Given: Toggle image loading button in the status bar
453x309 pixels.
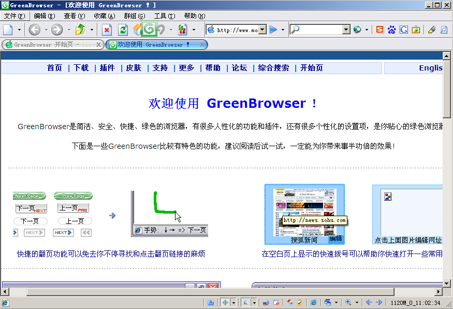Looking at the screenshot, I should [245, 303].
